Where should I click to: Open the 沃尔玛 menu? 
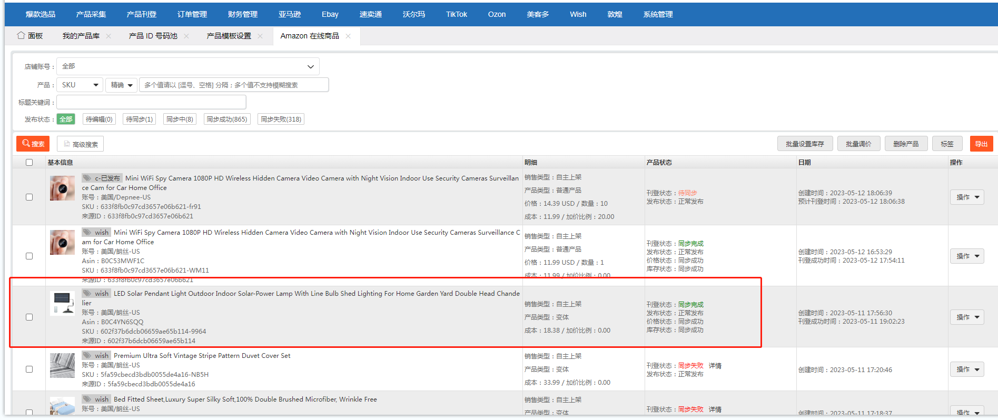point(414,14)
